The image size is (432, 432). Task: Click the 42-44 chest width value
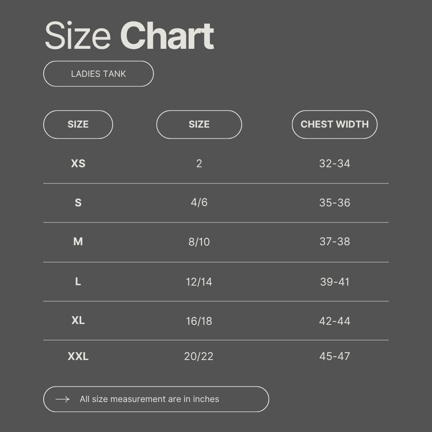[x=334, y=321]
